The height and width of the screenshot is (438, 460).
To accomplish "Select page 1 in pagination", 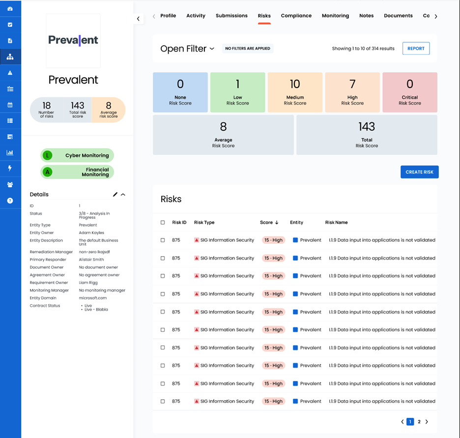I will (410, 422).
